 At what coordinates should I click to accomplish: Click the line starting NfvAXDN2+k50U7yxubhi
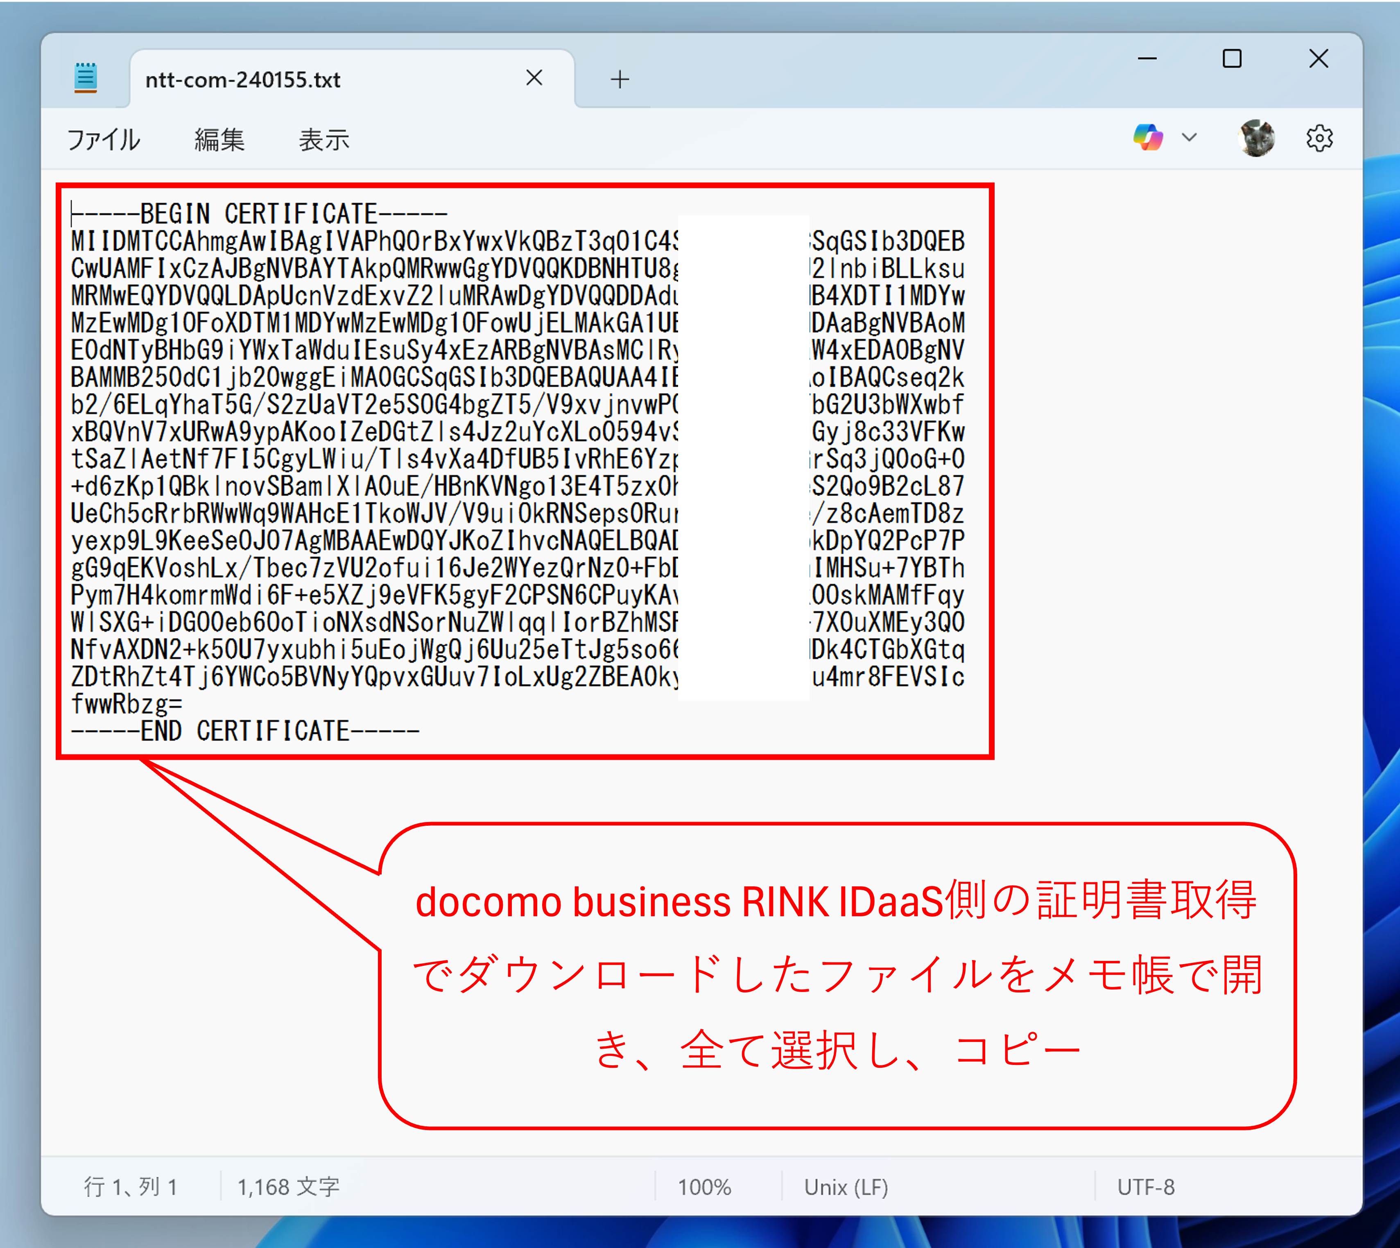point(518,649)
